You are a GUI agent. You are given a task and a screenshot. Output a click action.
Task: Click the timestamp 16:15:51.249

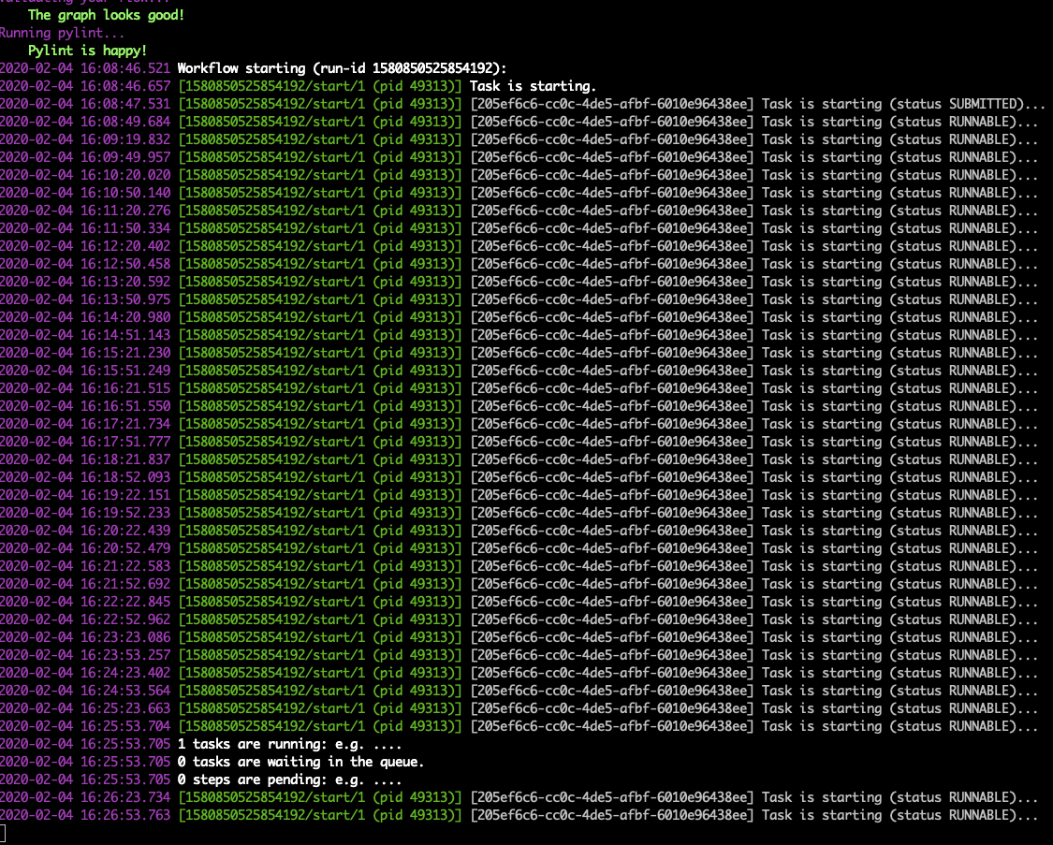coord(125,371)
